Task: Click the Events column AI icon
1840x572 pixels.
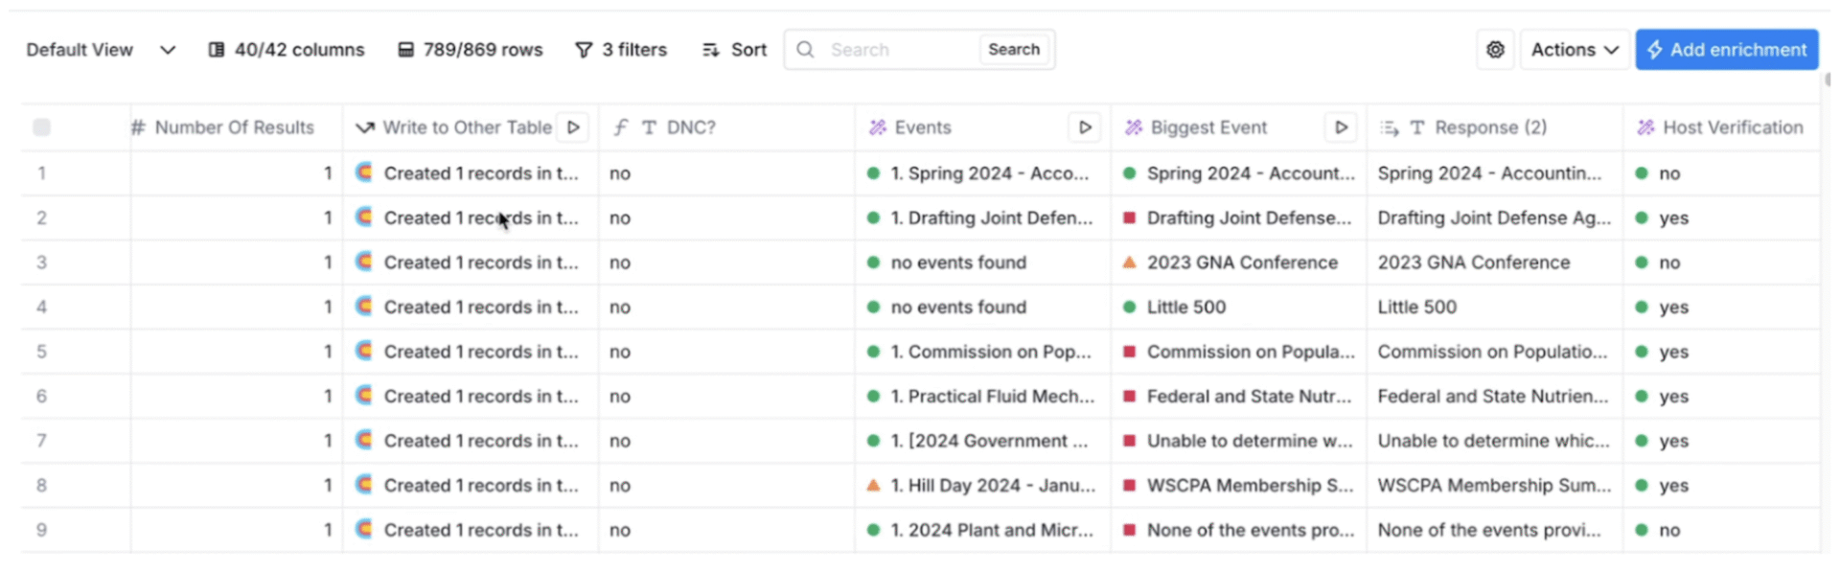Action: [x=877, y=127]
